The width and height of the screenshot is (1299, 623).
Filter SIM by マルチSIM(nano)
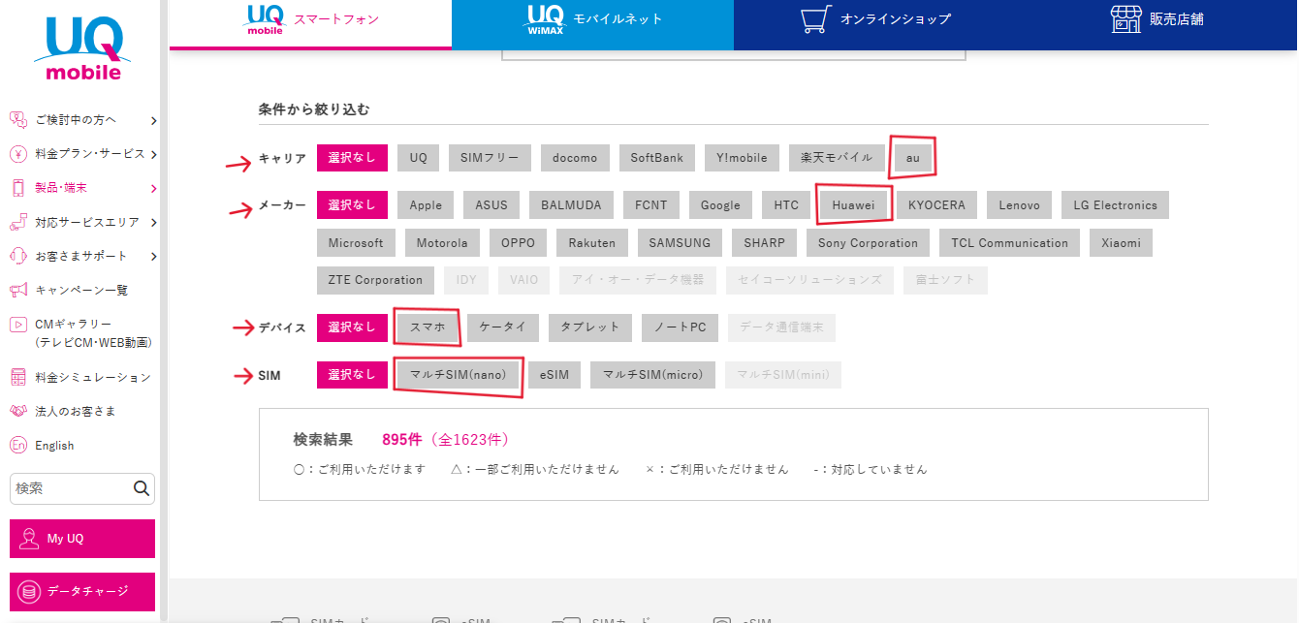pyautogui.click(x=458, y=375)
